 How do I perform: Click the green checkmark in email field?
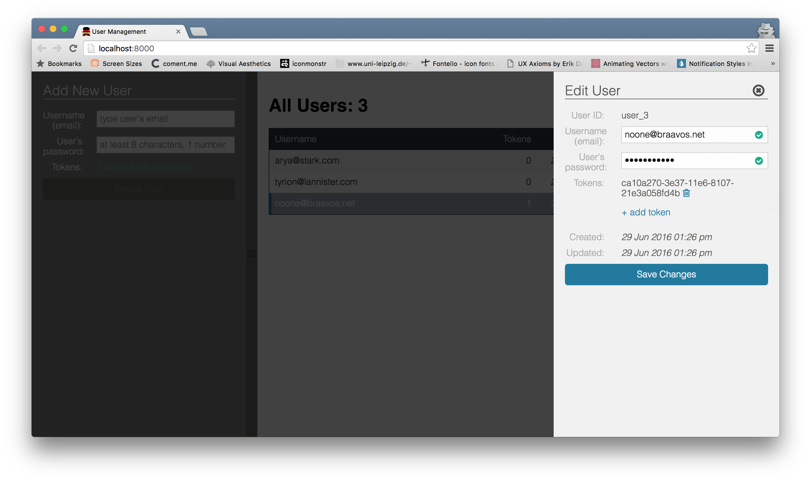(758, 135)
